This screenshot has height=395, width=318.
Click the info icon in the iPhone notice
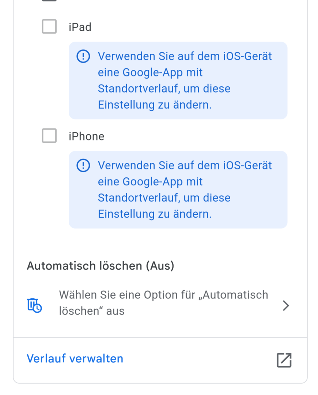click(83, 165)
